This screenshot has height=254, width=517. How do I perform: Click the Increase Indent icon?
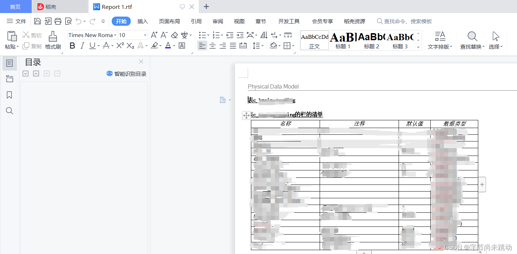tap(240, 35)
